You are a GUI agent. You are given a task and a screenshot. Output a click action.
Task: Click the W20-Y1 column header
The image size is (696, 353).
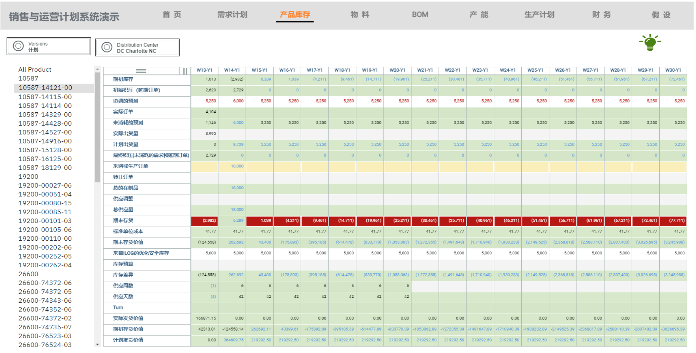tap(397, 70)
